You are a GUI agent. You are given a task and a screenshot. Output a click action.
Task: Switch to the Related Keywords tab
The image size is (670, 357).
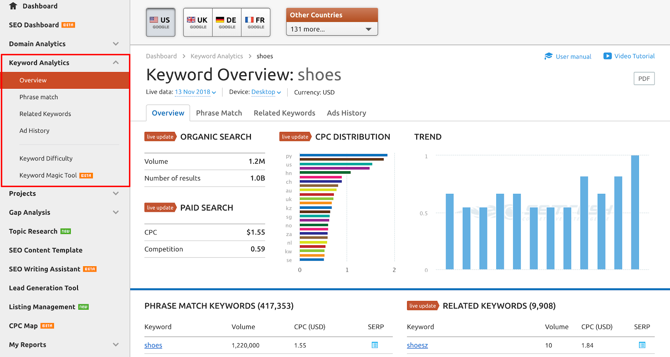coord(284,113)
